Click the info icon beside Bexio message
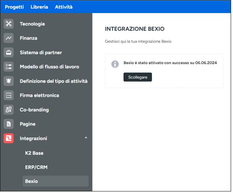This screenshot has height=193, width=233. point(115,64)
